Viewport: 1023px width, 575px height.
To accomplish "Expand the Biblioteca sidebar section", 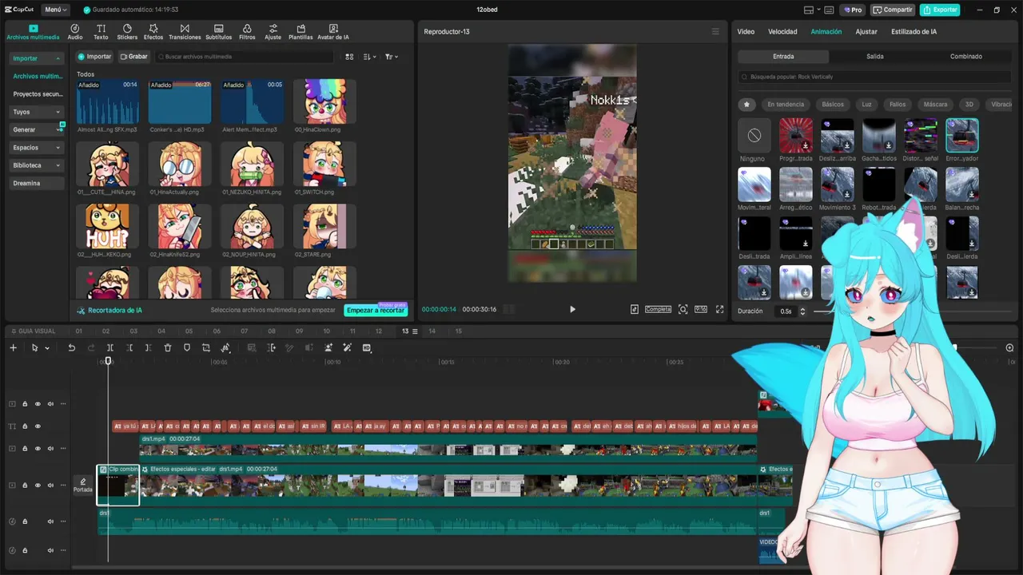I will (x=58, y=165).
